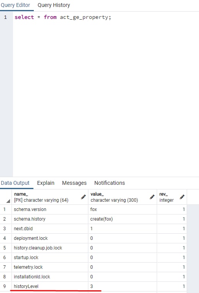Viewport: 199px width, 293px height.
Task: Click value cell of deployment.lock row
Action: tap(123, 238)
